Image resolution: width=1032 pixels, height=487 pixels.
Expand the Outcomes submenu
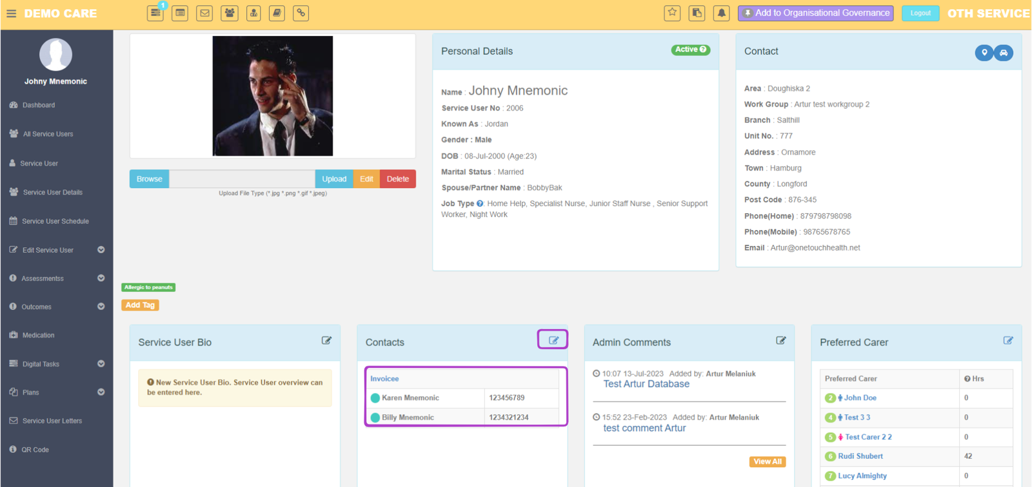coord(101,307)
